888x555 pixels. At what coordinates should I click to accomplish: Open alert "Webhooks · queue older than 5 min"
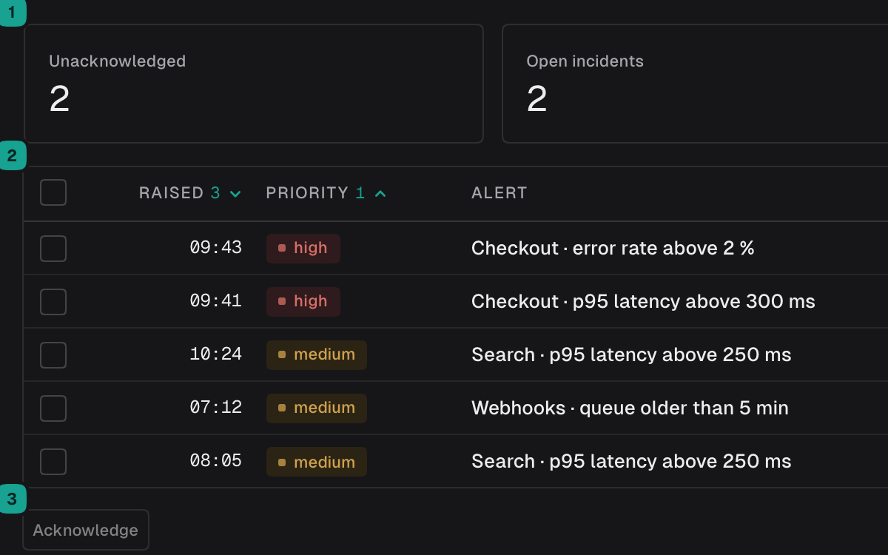pyautogui.click(x=630, y=408)
